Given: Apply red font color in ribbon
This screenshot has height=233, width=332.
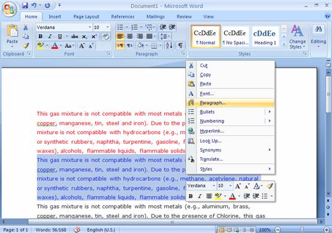Looking at the screenshot, I should 55,46.
